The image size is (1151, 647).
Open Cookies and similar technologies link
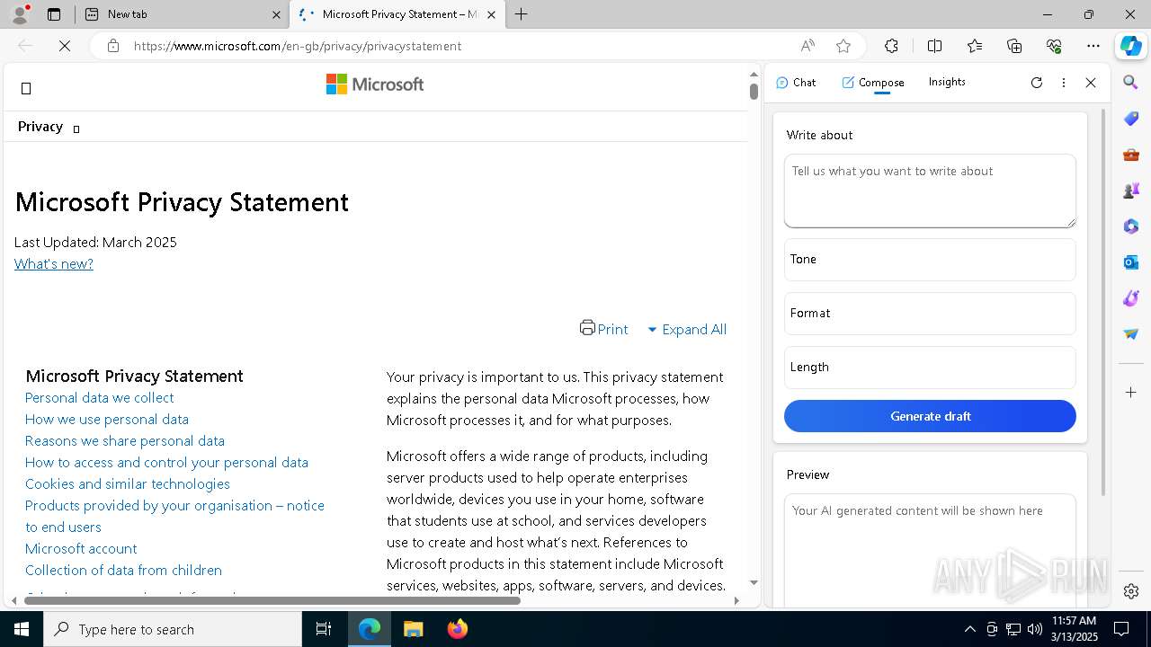tap(128, 483)
